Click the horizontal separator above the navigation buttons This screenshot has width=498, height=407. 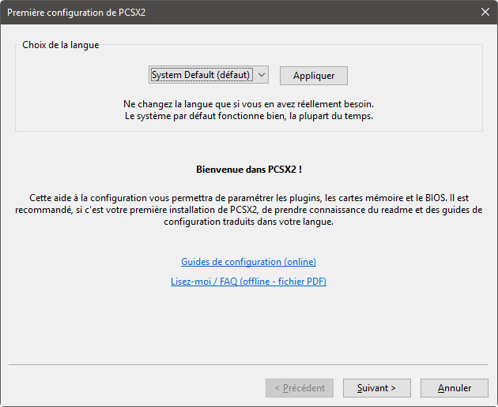coord(248,364)
